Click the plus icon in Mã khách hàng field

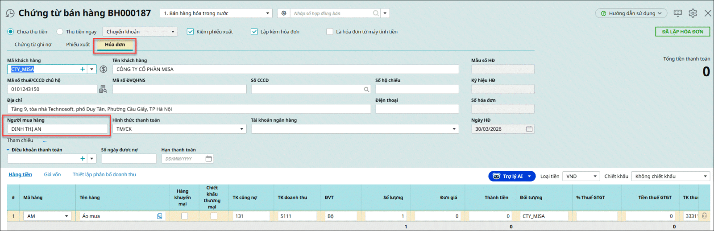pos(83,69)
